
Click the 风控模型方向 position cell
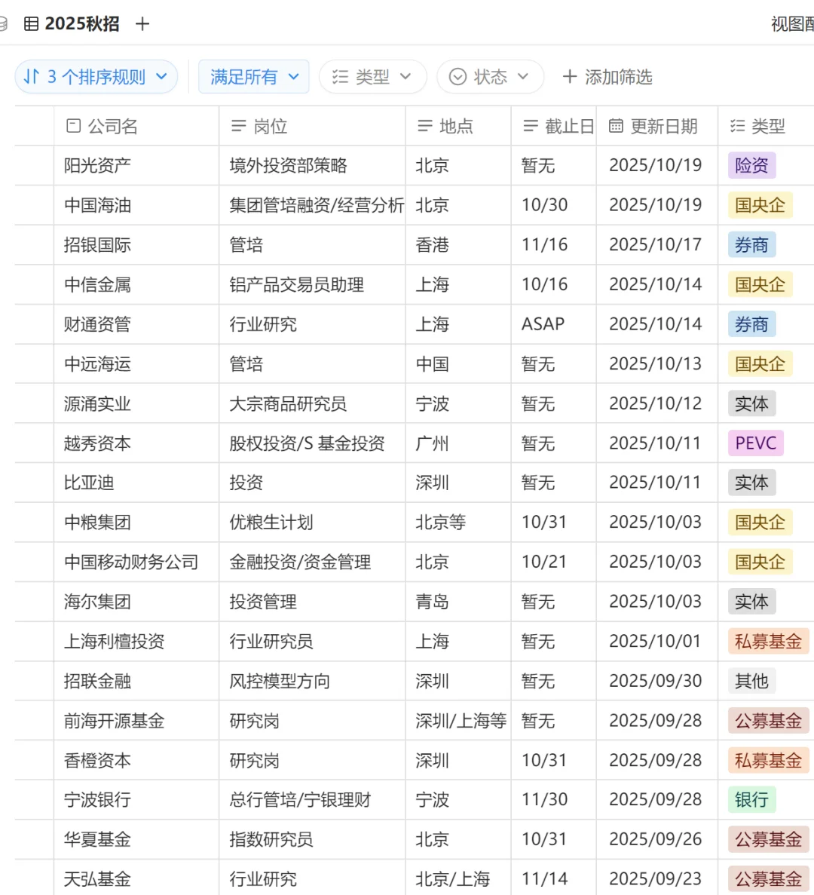[x=312, y=681]
